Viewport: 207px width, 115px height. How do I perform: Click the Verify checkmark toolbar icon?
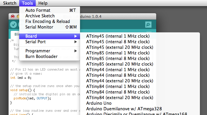coord(14,25)
